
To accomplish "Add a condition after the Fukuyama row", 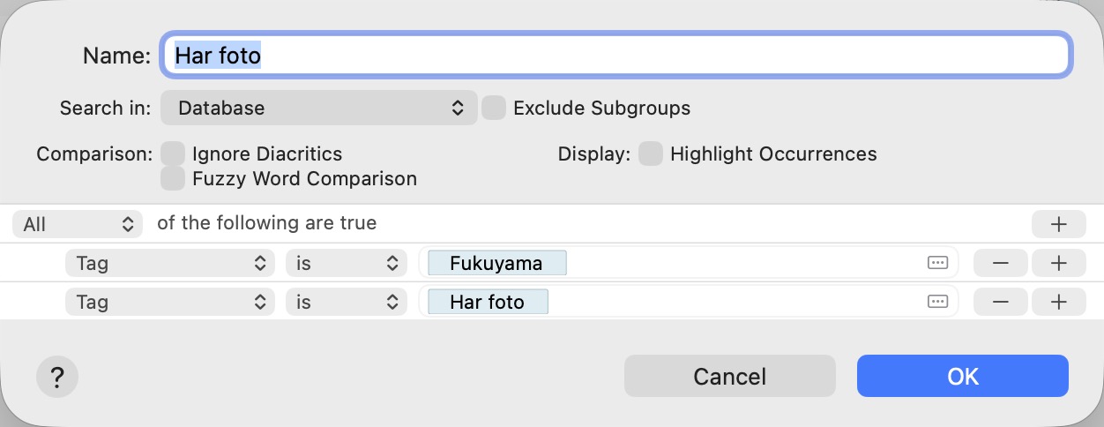I will (1058, 263).
